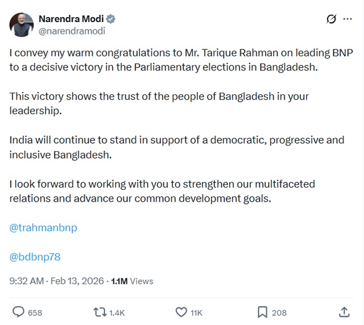Viewport: 364px width, 325px height.
Task: Like the post with the heart icon
Action: click(x=181, y=312)
